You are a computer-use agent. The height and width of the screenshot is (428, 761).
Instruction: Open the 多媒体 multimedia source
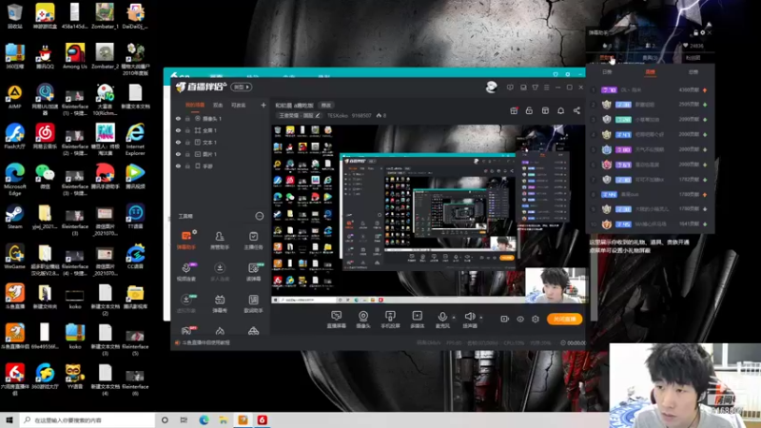coord(417,320)
